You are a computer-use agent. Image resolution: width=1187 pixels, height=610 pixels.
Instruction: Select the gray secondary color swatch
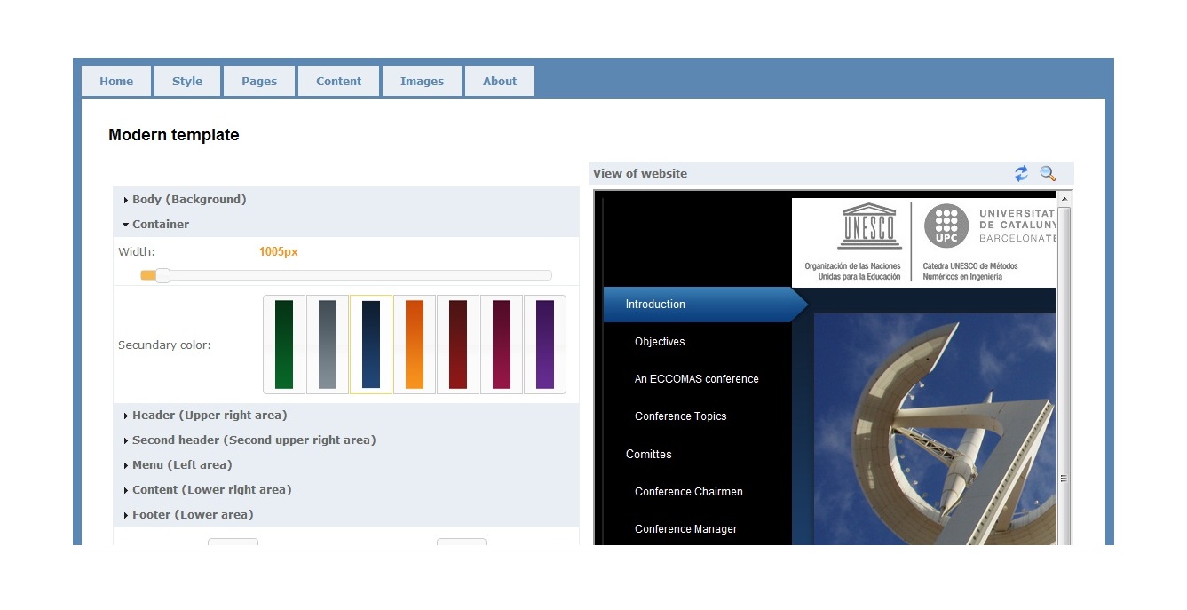328,345
